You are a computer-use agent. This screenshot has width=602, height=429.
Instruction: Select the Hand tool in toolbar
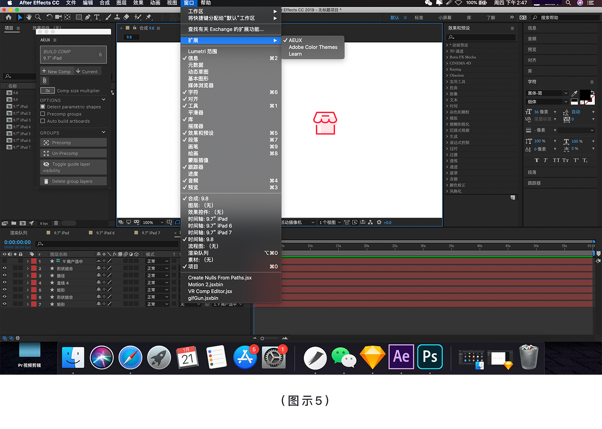(29, 17)
